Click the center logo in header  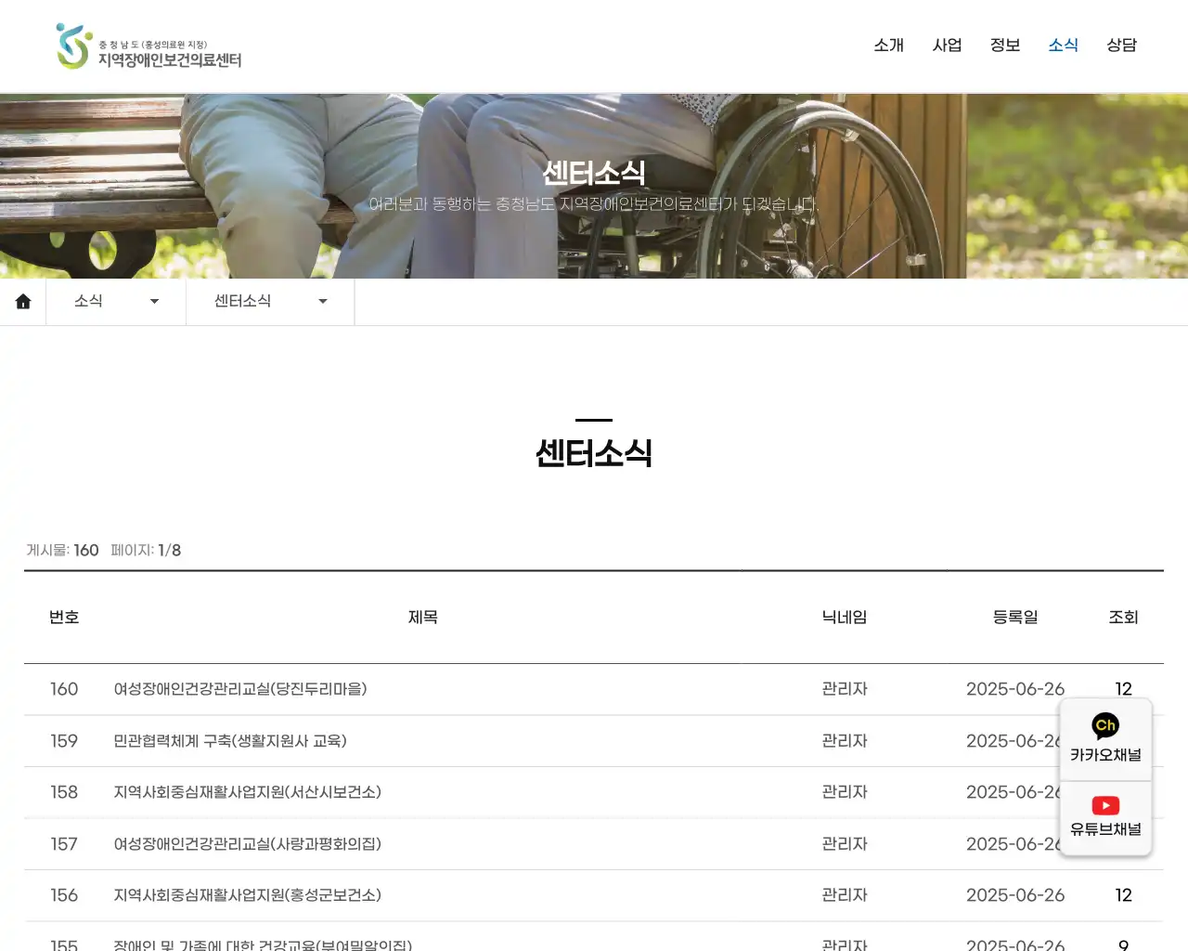tap(148, 46)
